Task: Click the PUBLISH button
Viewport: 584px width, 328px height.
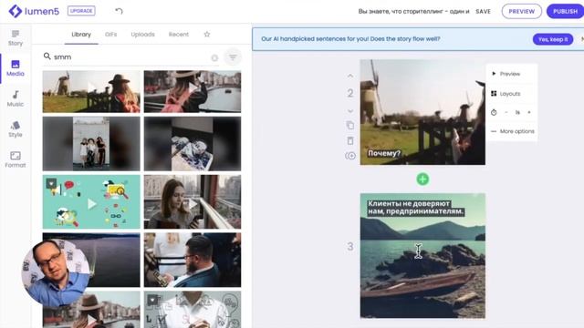Action: pyautogui.click(x=565, y=12)
